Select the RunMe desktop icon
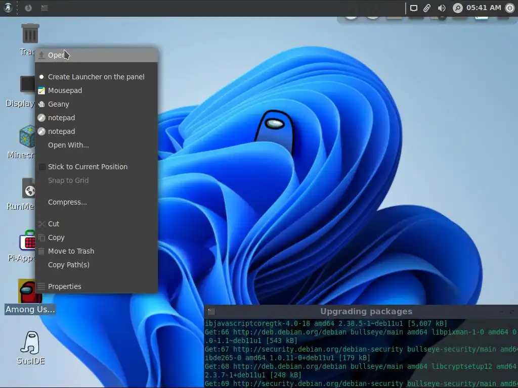This screenshot has width=518, height=388. click(28, 188)
